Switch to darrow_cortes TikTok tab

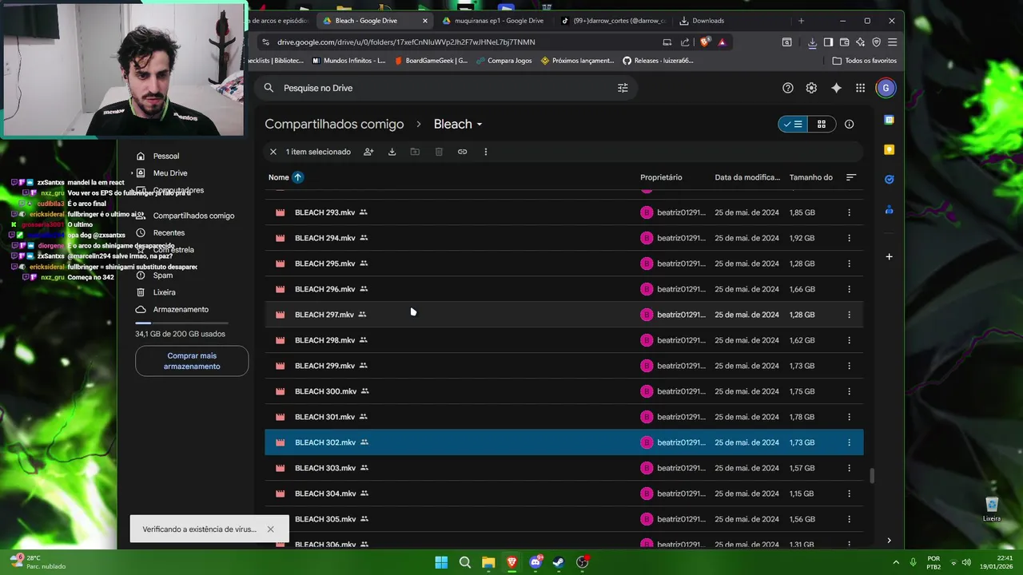pos(614,21)
